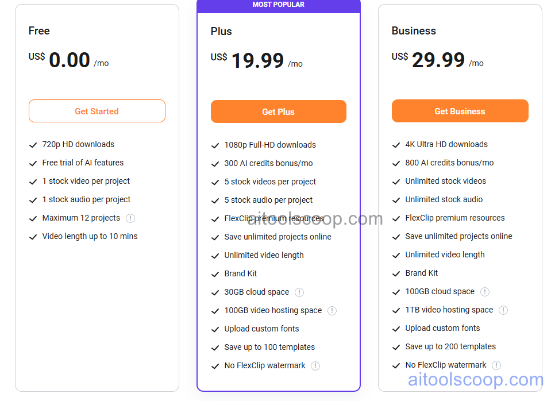Click the Get Business button

coord(460,110)
